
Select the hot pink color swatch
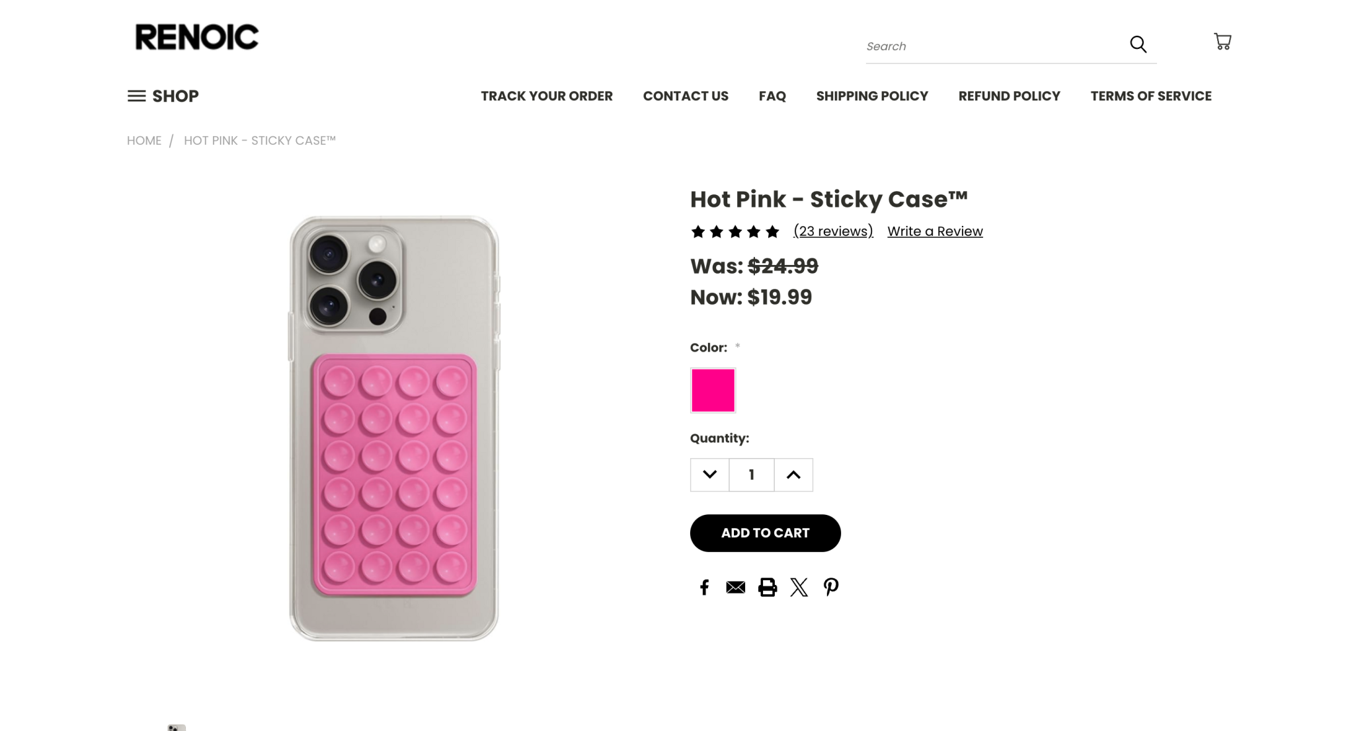713,390
